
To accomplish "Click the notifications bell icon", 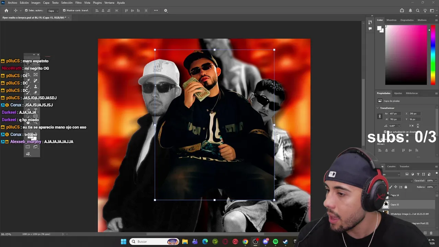I will coord(410,11).
